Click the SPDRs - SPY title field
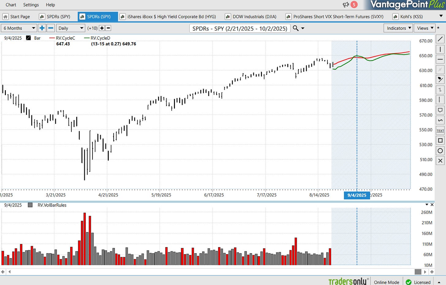This screenshot has width=446, height=285. pyautogui.click(x=240, y=28)
